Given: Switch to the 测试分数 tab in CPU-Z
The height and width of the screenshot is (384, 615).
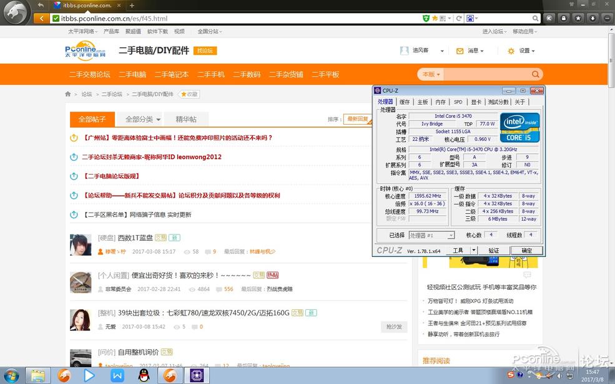Looking at the screenshot, I should [x=498, y=102].
